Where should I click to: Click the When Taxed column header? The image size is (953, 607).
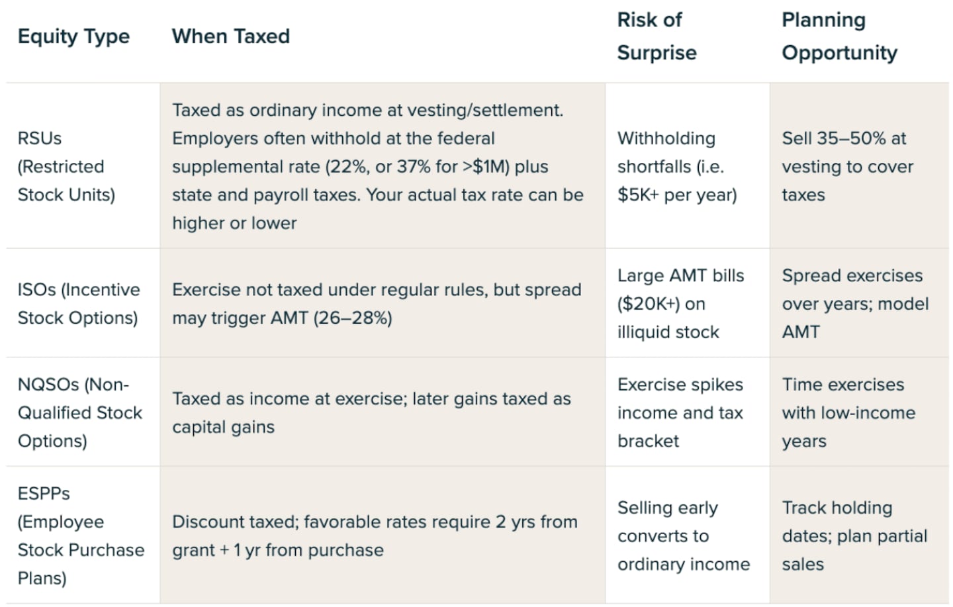click(230, 36)
